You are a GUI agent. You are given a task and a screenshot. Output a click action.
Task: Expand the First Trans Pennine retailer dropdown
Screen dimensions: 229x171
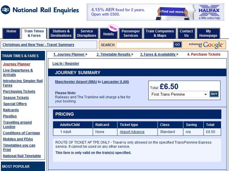(179, 94)
